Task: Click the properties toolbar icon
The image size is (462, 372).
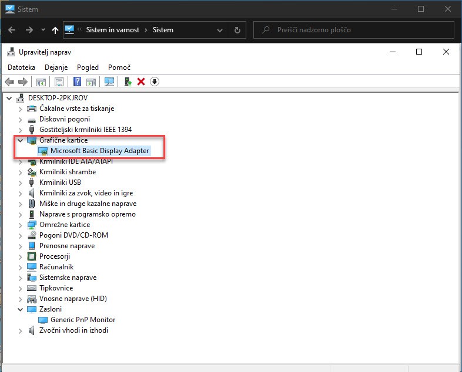Action: coord(59,82)
